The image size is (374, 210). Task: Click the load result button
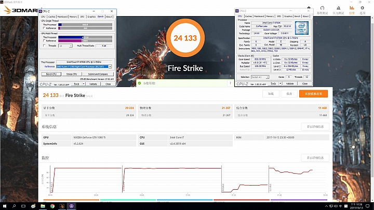pos(271,93)
